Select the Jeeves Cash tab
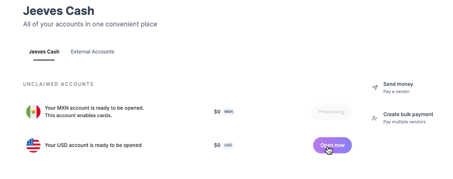This screenshot has width=453, height=179. point(44,52)
